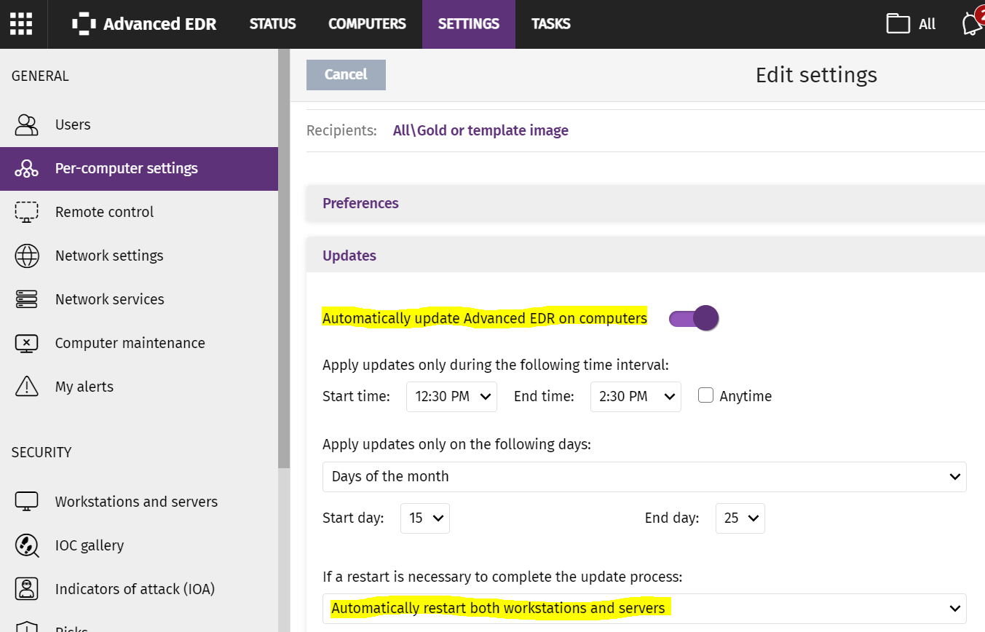Select the SETTINGS tab
Image resolution: width=985 pixels, height=632 pixels.
tap(469, 24)
